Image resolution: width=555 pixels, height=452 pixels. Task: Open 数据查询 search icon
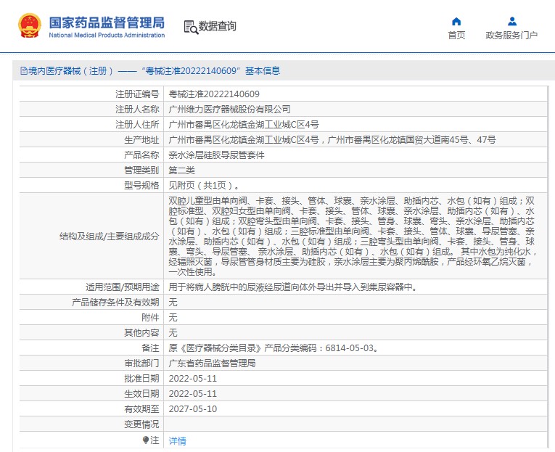click(191, 27)
